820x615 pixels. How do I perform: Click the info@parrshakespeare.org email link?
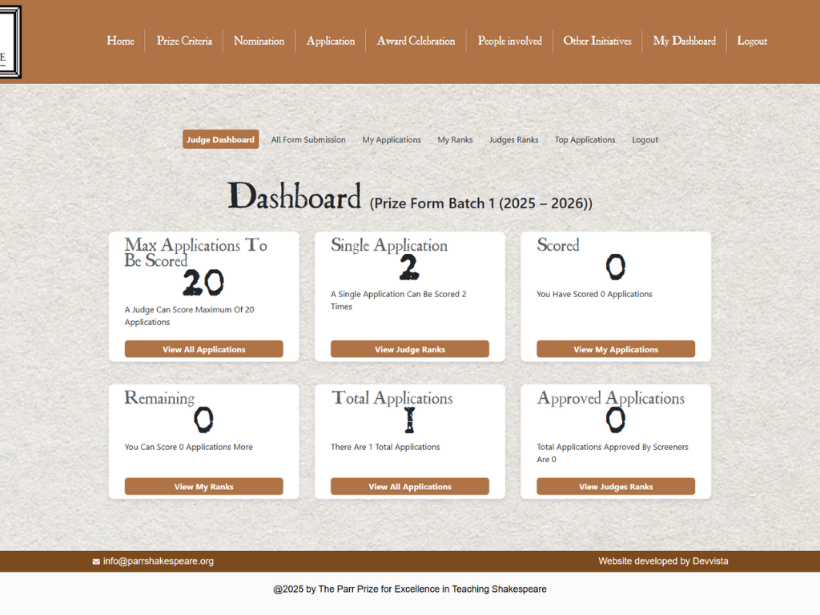pyautogui.click(x=159, y=561)
